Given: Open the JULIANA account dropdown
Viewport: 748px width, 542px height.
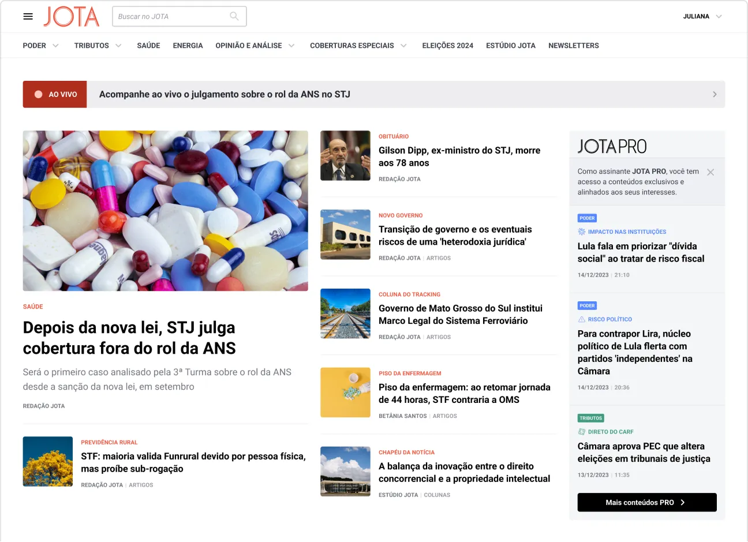Looking at the screenshot, I should [702, 17].
